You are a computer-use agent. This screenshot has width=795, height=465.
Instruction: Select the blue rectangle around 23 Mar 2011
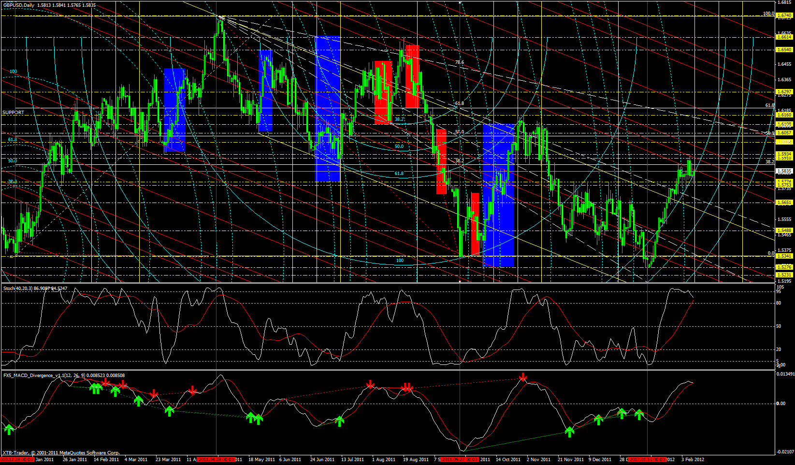point(174,110)
